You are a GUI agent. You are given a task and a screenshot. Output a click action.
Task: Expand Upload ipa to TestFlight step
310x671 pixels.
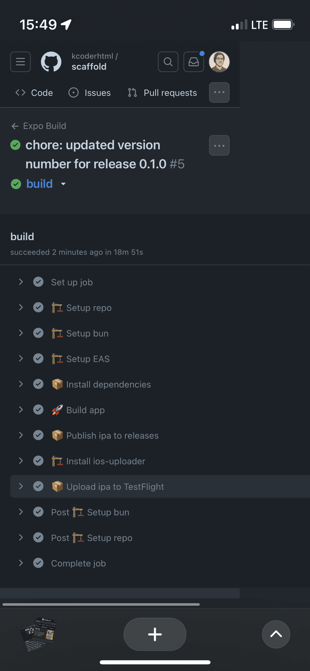click(21, 487)
